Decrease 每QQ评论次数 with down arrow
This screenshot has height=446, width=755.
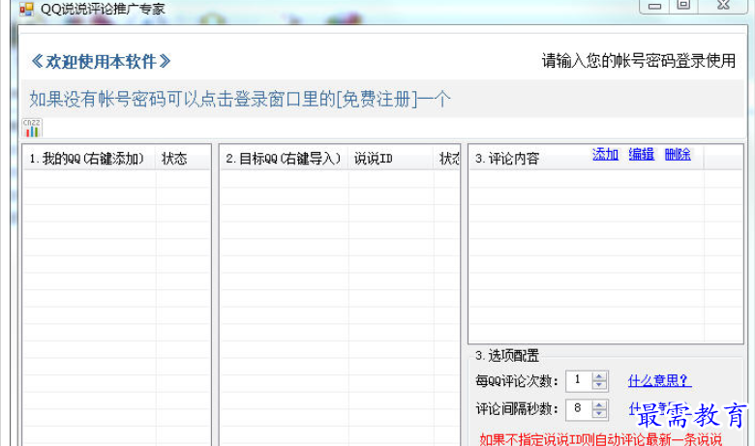click(x=599, y=385)
